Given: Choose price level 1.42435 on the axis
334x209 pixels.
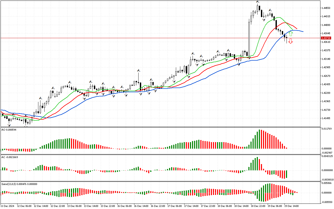Looking at the screenshot, I should (326, 84).
